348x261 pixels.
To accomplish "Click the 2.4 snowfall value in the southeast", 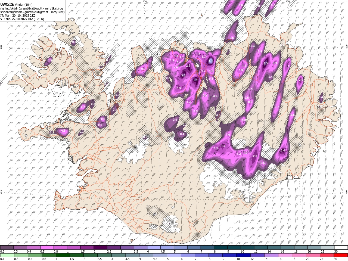I will point(283,150).
